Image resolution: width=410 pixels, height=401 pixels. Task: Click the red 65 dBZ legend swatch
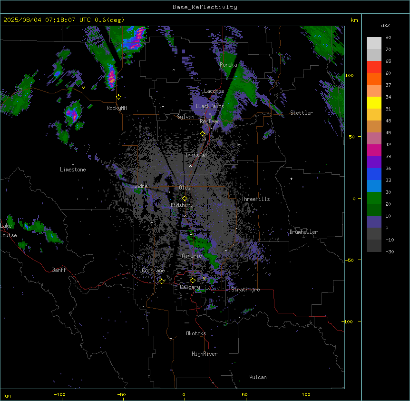[x=374, y=67]
